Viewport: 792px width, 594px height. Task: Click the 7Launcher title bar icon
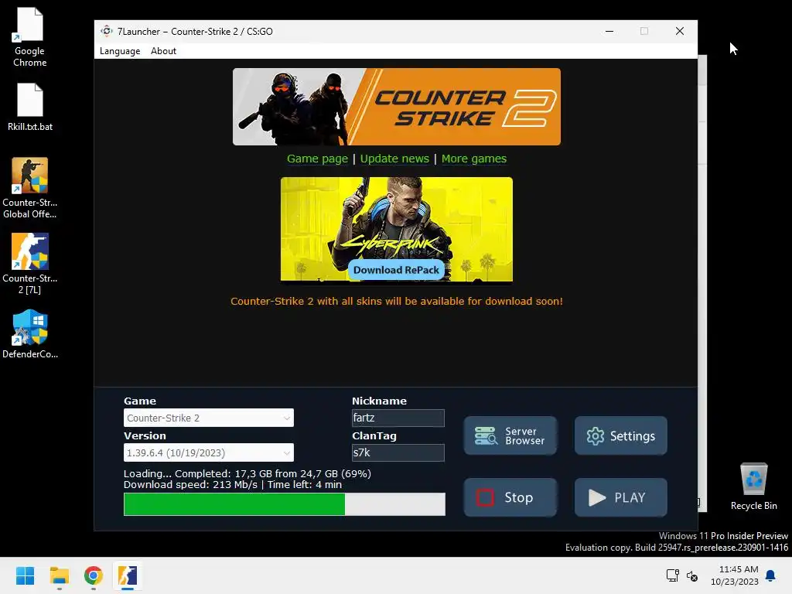coord(106,31)
